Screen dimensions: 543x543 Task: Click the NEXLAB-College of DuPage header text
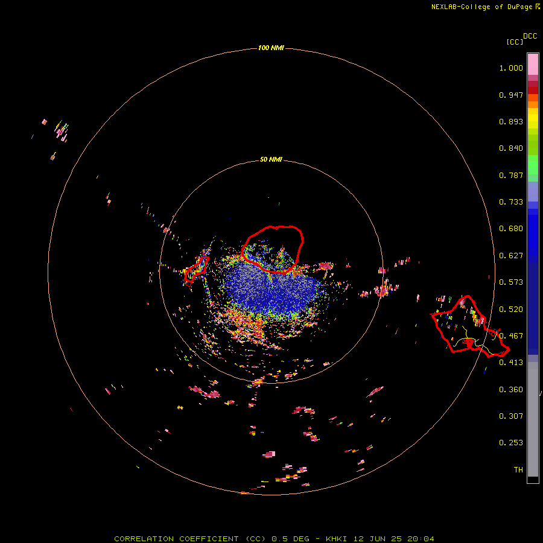tap(485, 7)
